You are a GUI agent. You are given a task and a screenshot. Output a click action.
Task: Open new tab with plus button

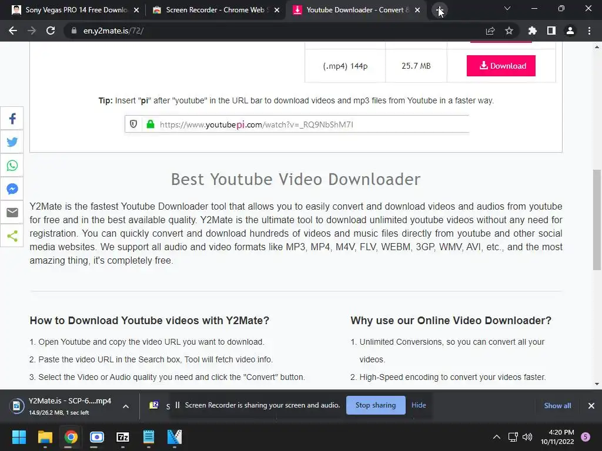(x=439, y=10)
